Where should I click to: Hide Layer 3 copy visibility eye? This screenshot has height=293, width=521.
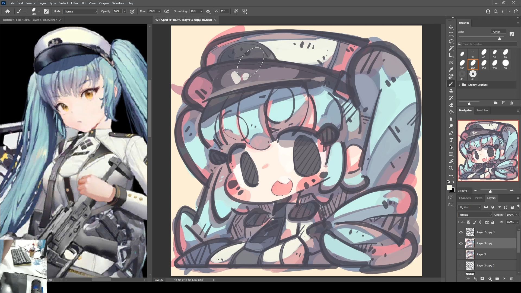pyautogui.click(x=461, y=243)
